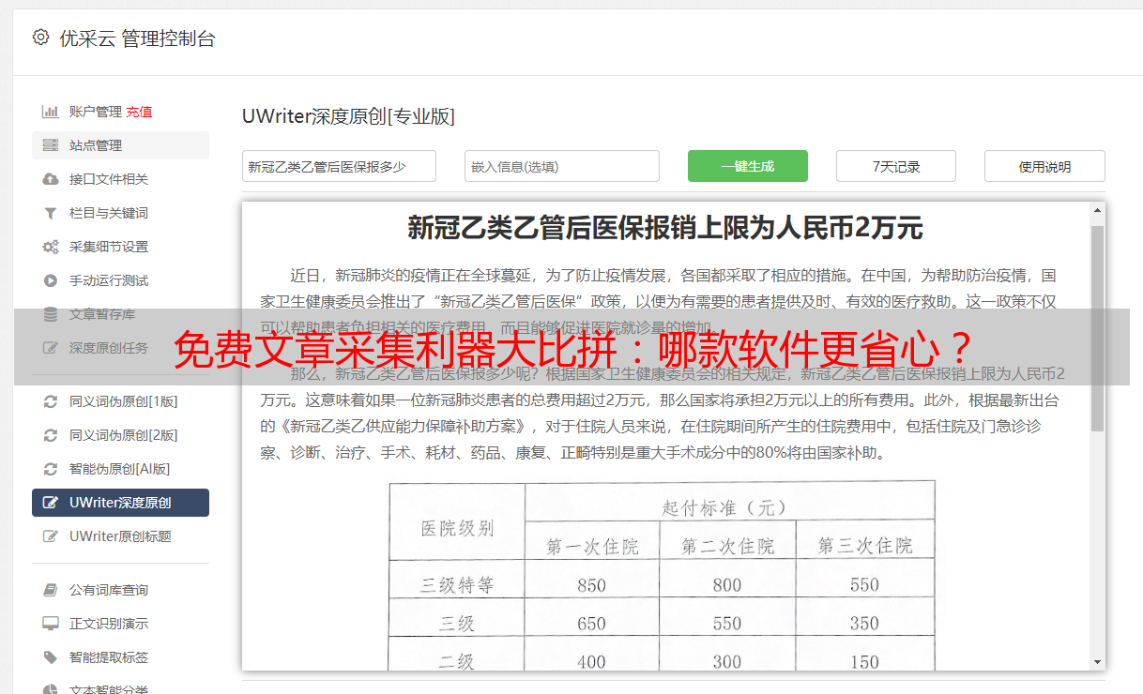Select the UWriter深度原创 menu item
Screen dimensions: 1143x694
click(120, 503)
